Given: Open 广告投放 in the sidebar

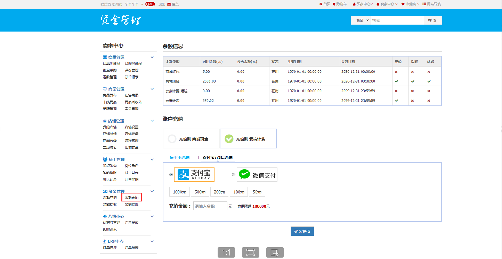Looking at the screenshot, I should pos(132,223).
